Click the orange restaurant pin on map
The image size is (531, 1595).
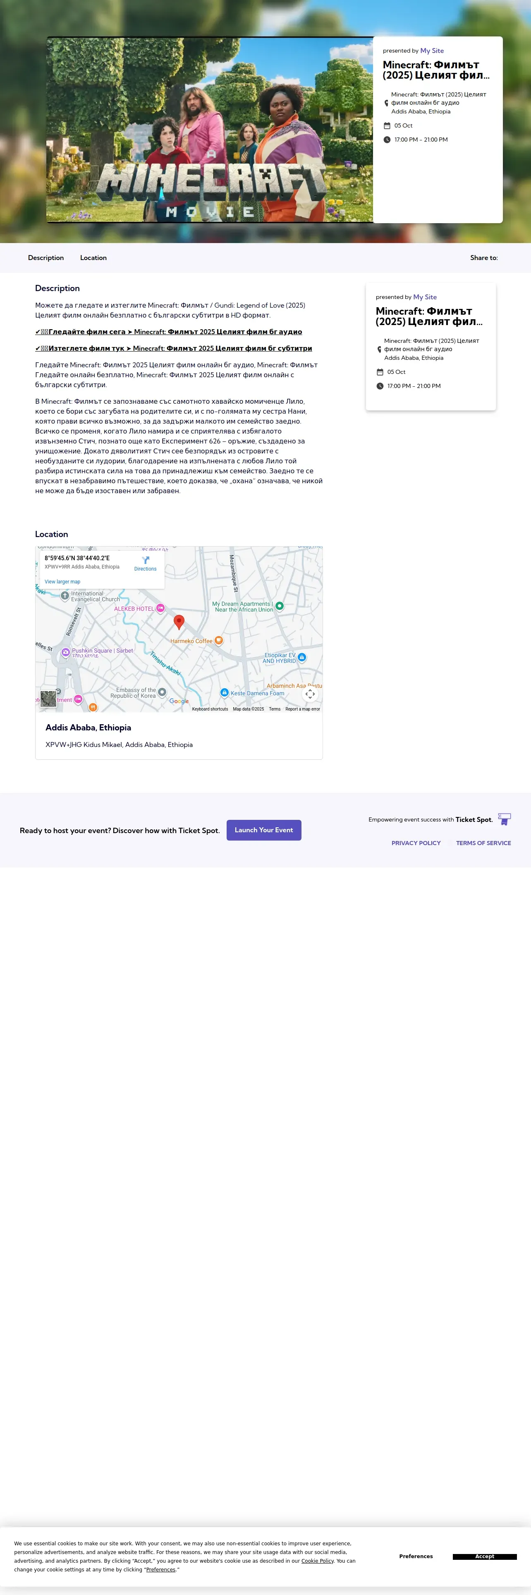[93, 706]
